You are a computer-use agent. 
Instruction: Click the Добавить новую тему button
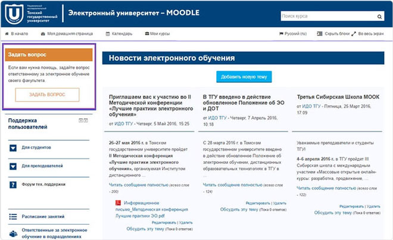coord(244,77)
